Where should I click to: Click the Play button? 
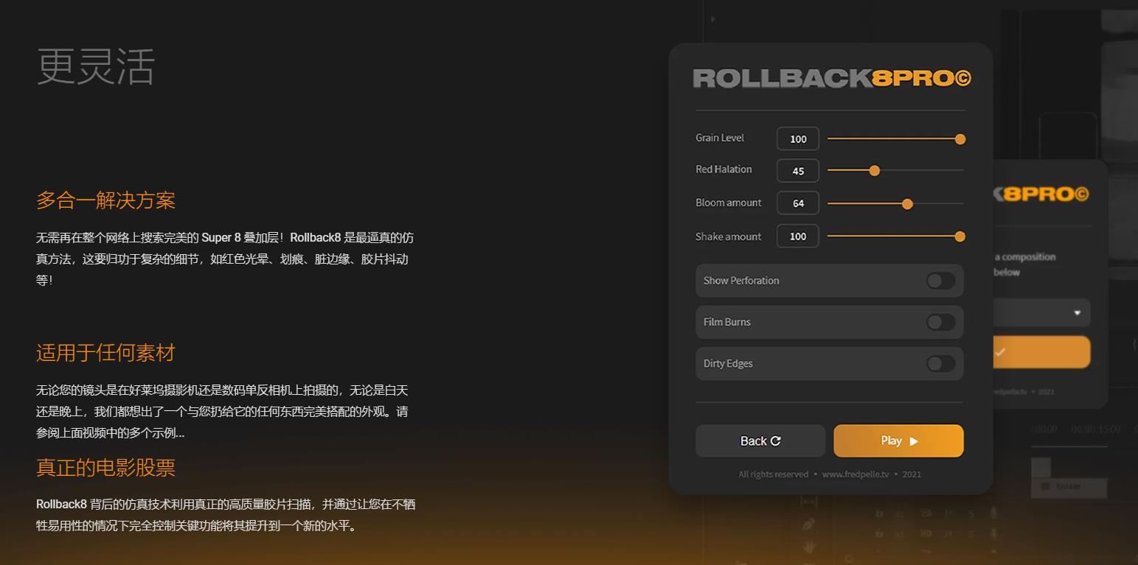point(898,441)
